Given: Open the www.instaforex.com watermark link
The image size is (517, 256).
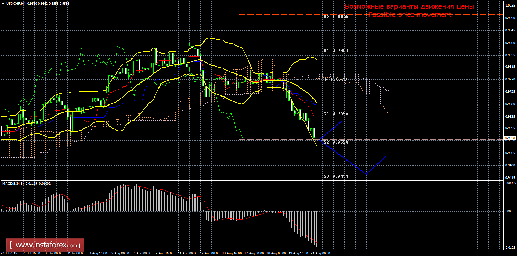Looking at the screenshot, I should [x=47, y=245].
